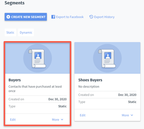Click the 'Type' label on Shoes Buyers card
The width and height of the screenshot is (144, 129).
point(82,102)
